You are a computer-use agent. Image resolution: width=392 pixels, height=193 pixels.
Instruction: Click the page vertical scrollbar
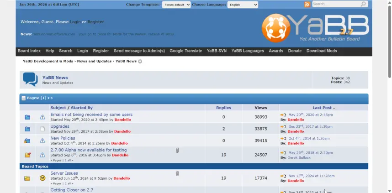390,41
